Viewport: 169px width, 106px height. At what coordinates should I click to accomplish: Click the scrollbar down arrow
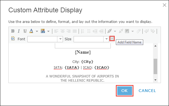(155, 80)
